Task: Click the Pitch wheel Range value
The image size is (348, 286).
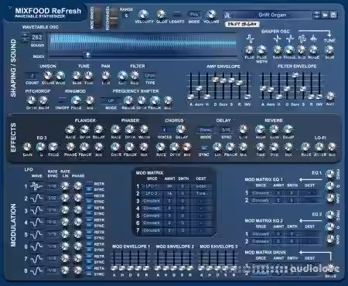Action: pyautogui.click(x=126, y=15)
